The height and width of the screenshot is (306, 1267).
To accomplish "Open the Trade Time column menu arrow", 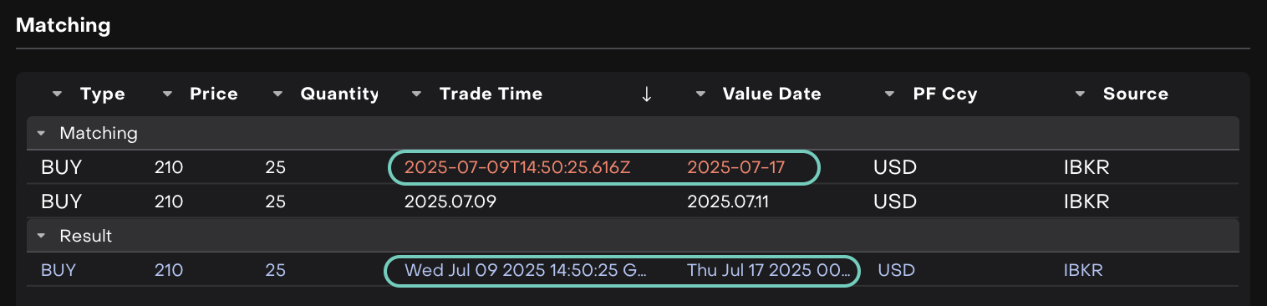I will point(416,94).
